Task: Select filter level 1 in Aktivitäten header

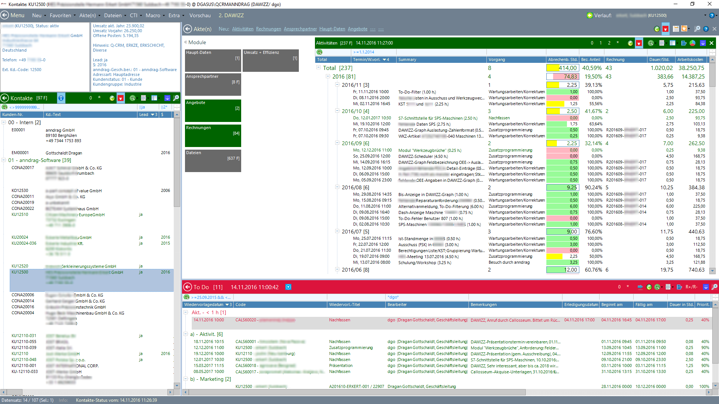Action: pos(601,43)
